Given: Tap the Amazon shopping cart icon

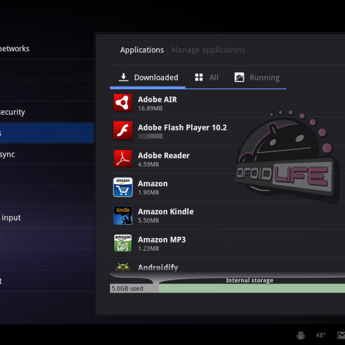Looking at the screenshot, I should click(x=122, y=187).
